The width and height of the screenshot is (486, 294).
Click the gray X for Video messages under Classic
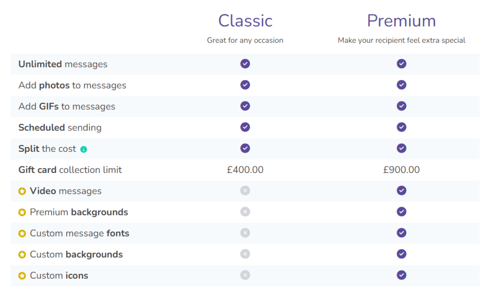click(x=245, y=190)
